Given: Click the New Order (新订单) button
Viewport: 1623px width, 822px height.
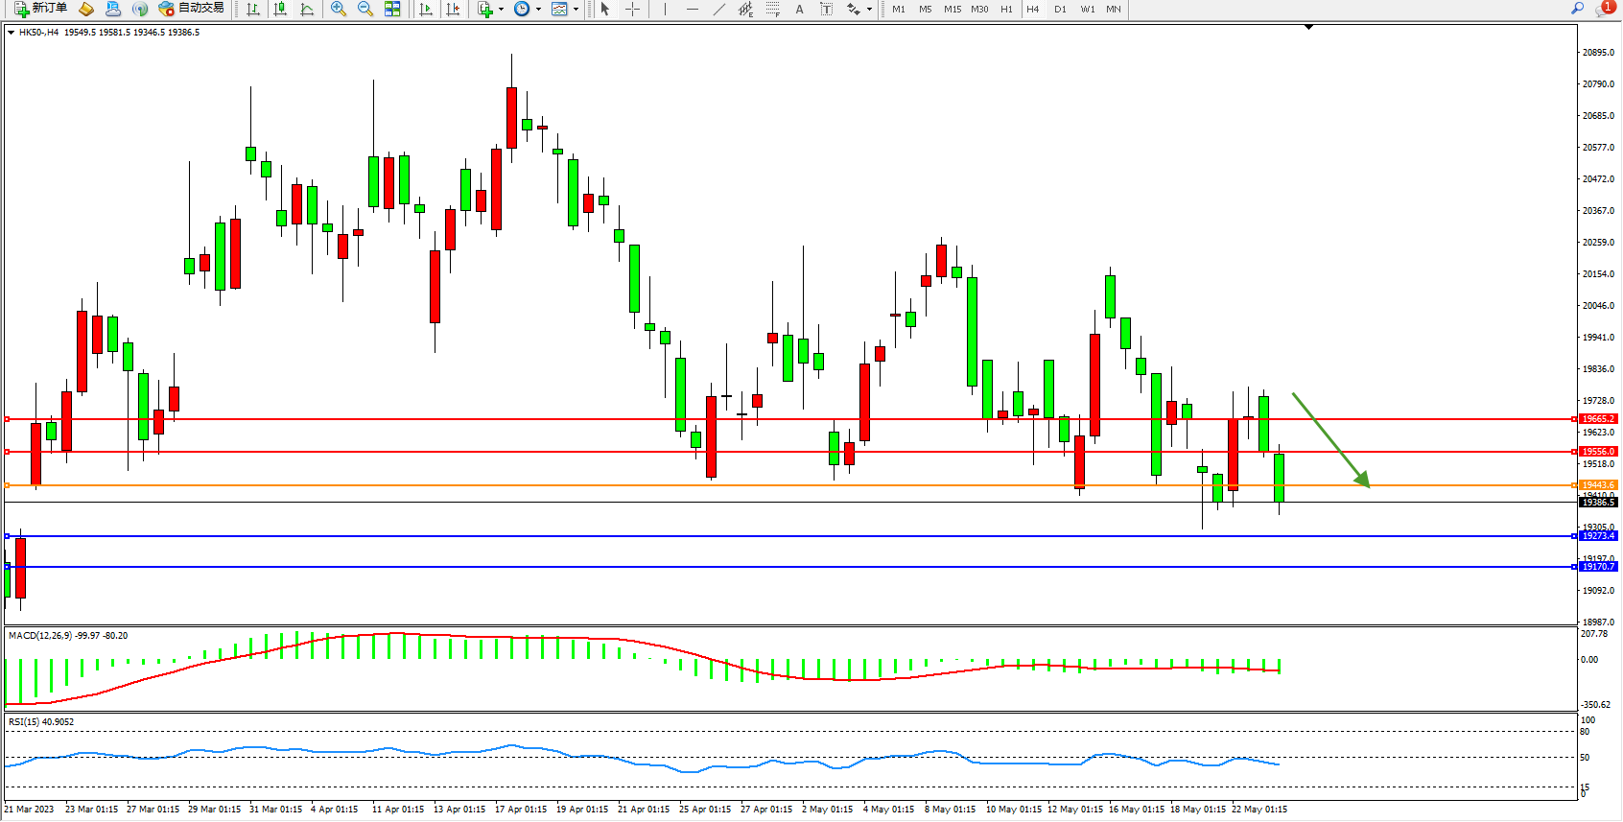Looking at the screenshot, I should click(40, 9).
